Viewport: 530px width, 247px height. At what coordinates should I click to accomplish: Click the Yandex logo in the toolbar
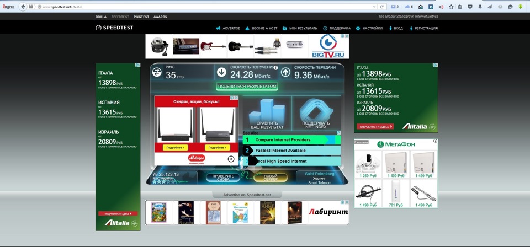click(x=8, y=7)
